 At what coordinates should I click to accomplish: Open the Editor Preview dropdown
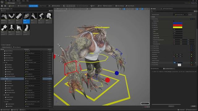point(43,6)
